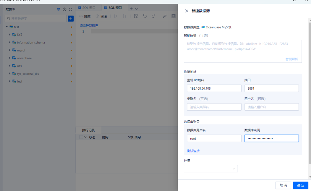Select the mysql database icon
The height and width of the screenshot is (191, 311).
[14, 50]
